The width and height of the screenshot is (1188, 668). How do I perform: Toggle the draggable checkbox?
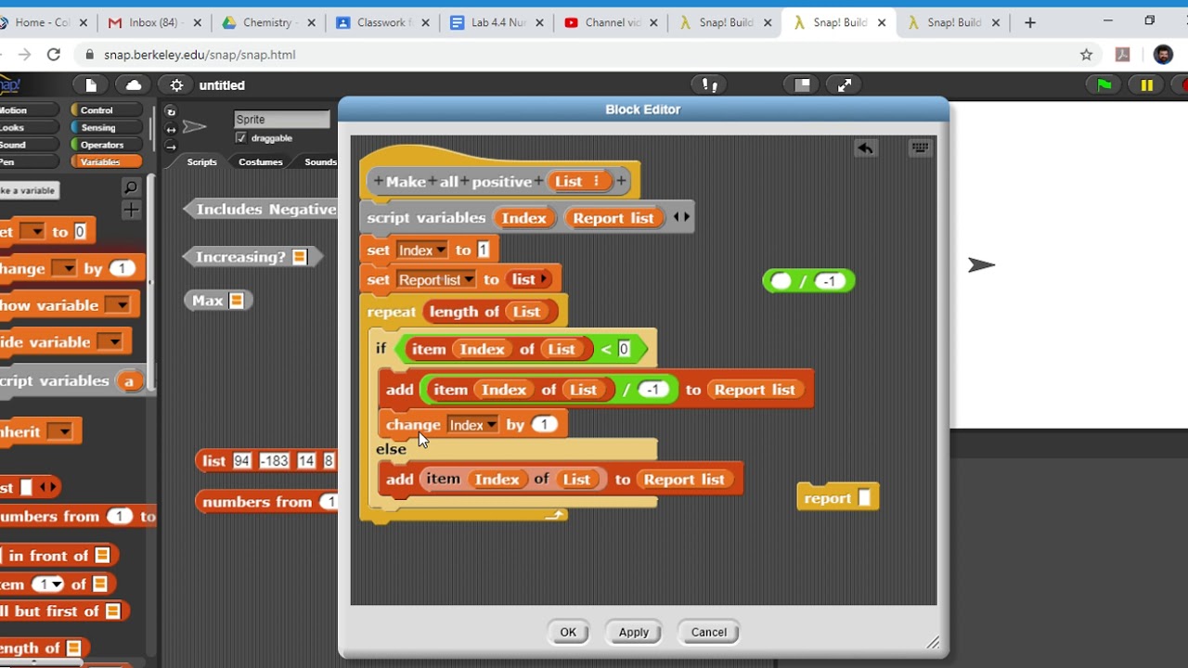[x=241, y=138]
